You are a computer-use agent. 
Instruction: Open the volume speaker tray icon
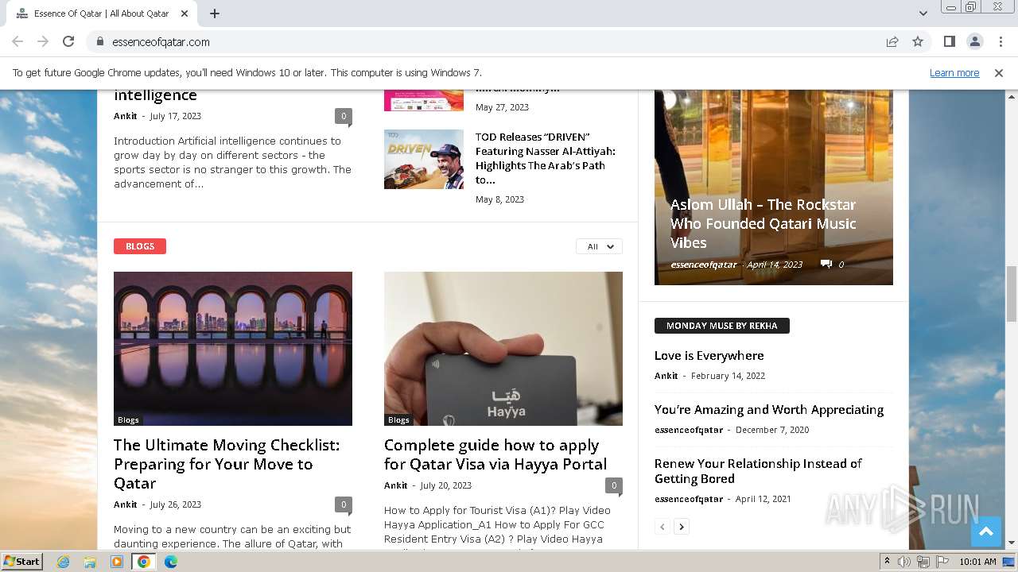(x=904, y=562)
